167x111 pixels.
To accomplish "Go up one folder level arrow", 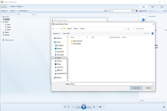I will (61, 29).
